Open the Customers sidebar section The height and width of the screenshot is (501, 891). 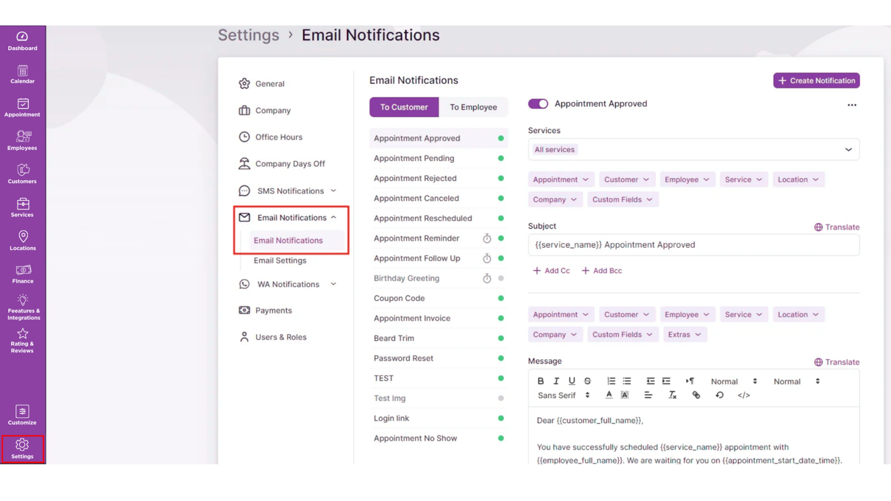click(22, 174)
